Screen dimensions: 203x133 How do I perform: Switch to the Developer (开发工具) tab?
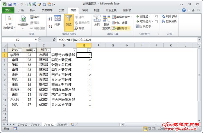point(111,10)
